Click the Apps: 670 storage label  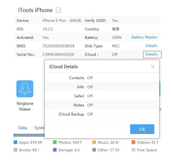(31, 142)
